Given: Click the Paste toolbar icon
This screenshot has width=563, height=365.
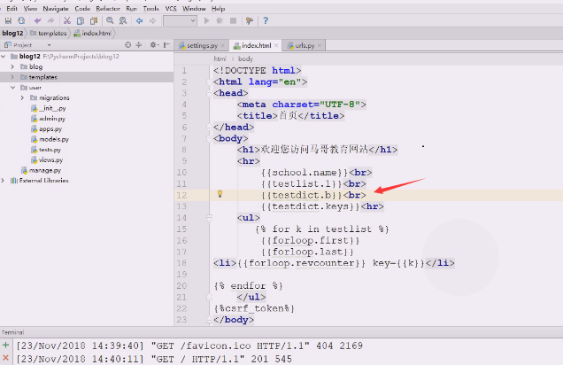Looking at the screenshot, I should pos(94,21).
